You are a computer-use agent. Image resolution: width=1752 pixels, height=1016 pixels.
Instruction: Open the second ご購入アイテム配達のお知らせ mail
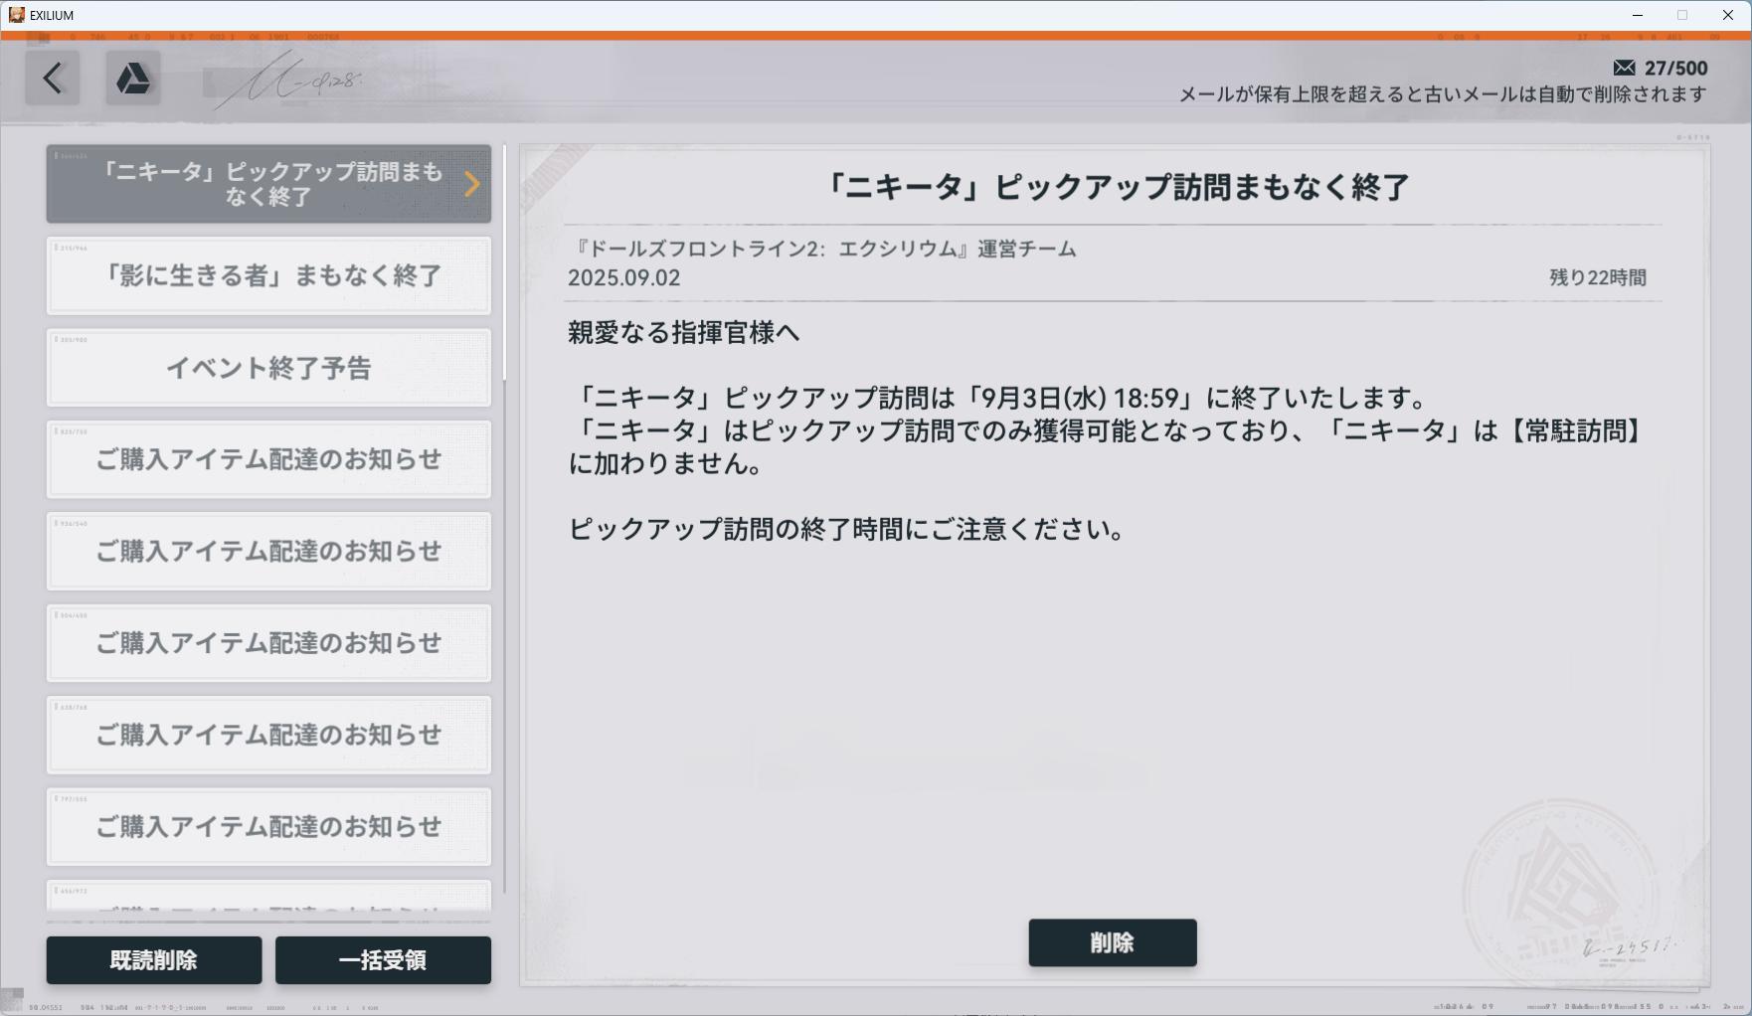pos(268,552)
